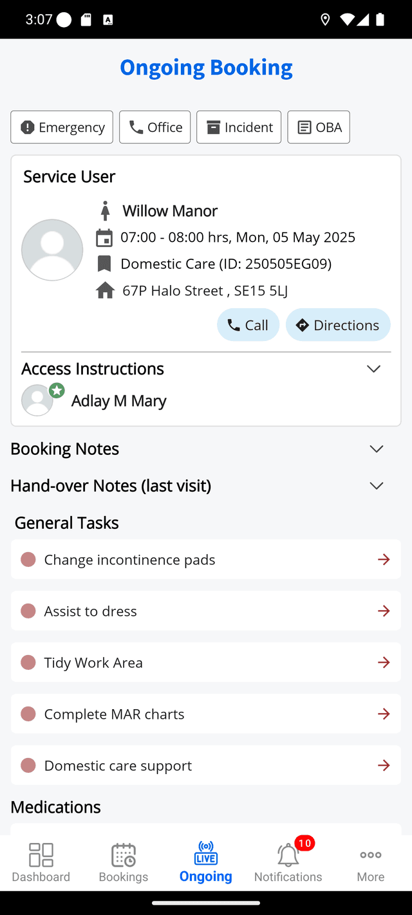Select the Office phone icon
412x915 pixels.
click(136, 127)
